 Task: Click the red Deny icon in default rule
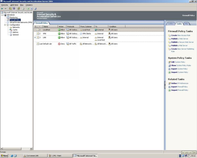click(x=59, y=44)
